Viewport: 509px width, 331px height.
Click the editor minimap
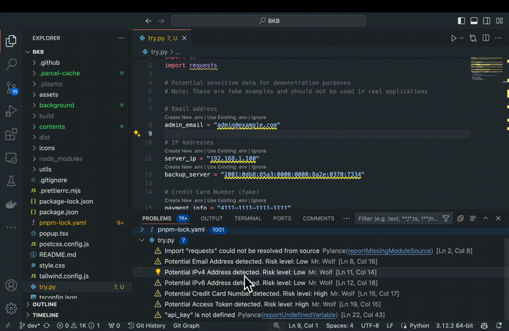486,69
